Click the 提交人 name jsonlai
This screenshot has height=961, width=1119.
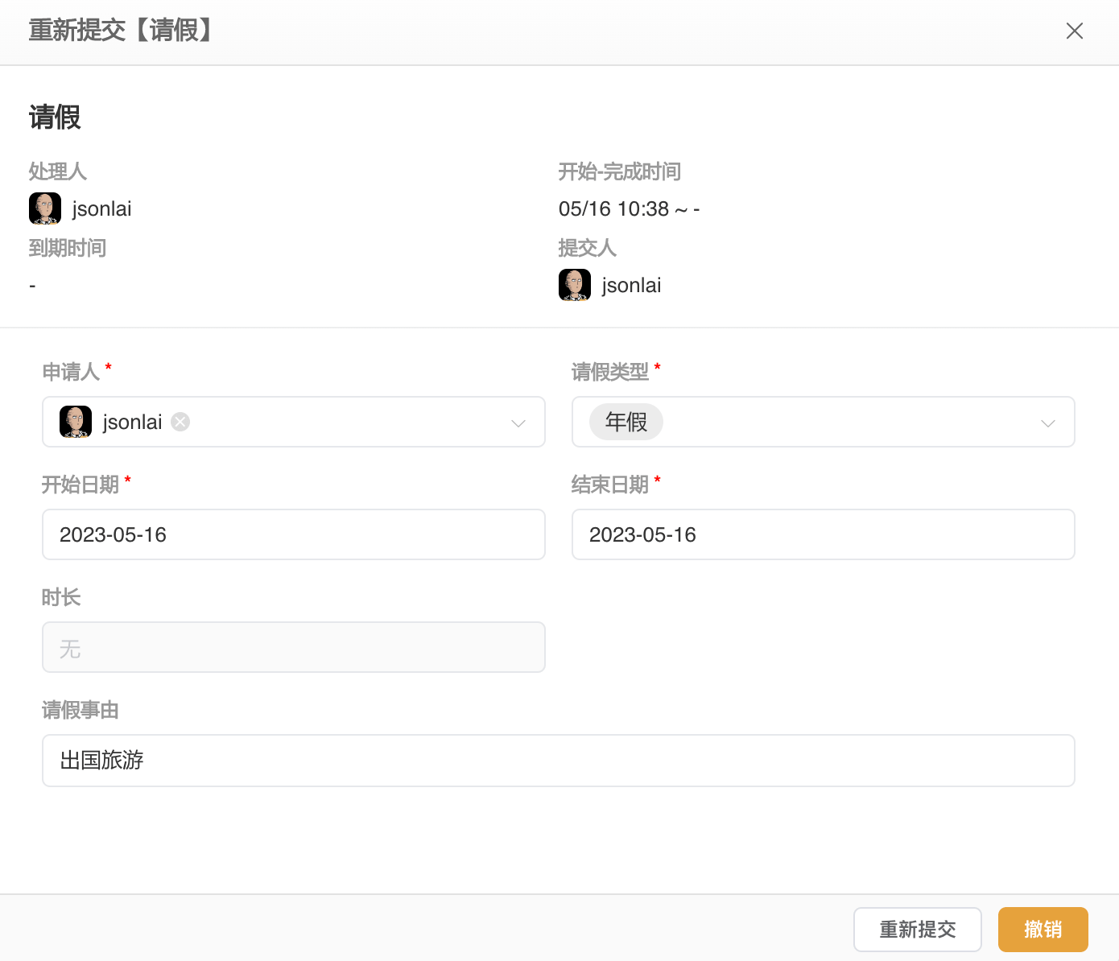tap(631, 285)
